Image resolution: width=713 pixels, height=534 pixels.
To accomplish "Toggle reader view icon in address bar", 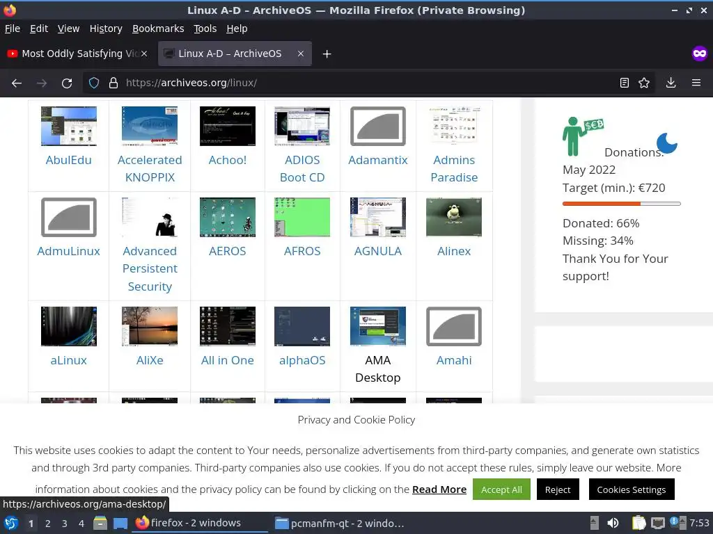I will point(625,83).
